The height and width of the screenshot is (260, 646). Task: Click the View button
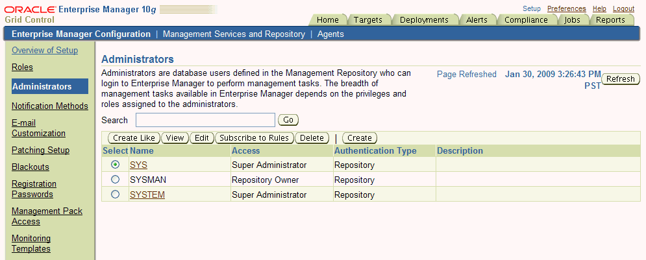click(175, 138)
